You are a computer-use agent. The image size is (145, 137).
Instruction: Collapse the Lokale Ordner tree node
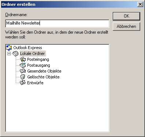coord(9,53)
